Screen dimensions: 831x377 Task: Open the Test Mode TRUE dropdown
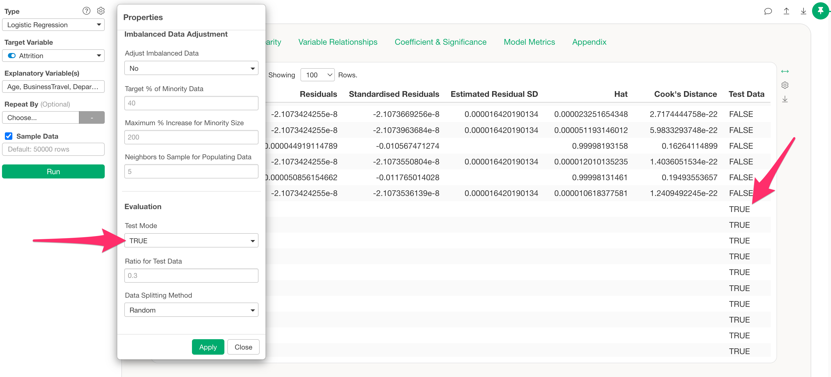point(191,240)
